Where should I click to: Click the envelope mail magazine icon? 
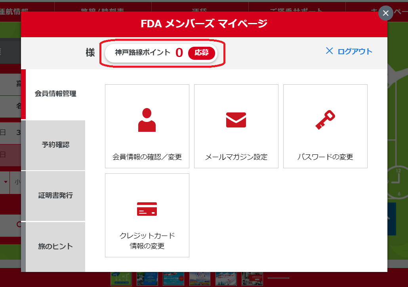(236, 120)
